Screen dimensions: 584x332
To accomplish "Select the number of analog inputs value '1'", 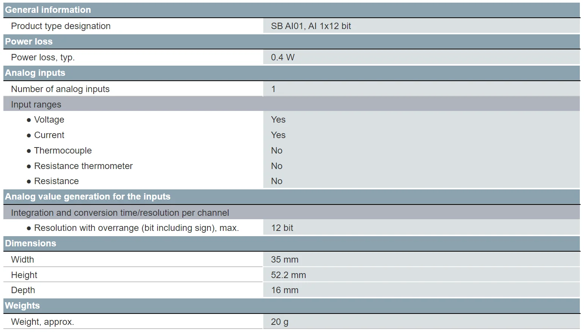I will click(273, 89).
